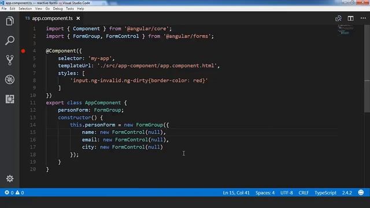This screenshot has height=208, width=370.
Task: Open the Selection menu
Action: pos(25,9)
